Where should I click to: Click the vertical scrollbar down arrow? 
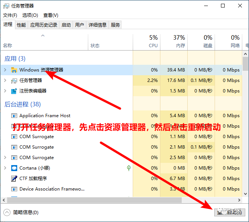pyautogui.click(x=246, y=194)
